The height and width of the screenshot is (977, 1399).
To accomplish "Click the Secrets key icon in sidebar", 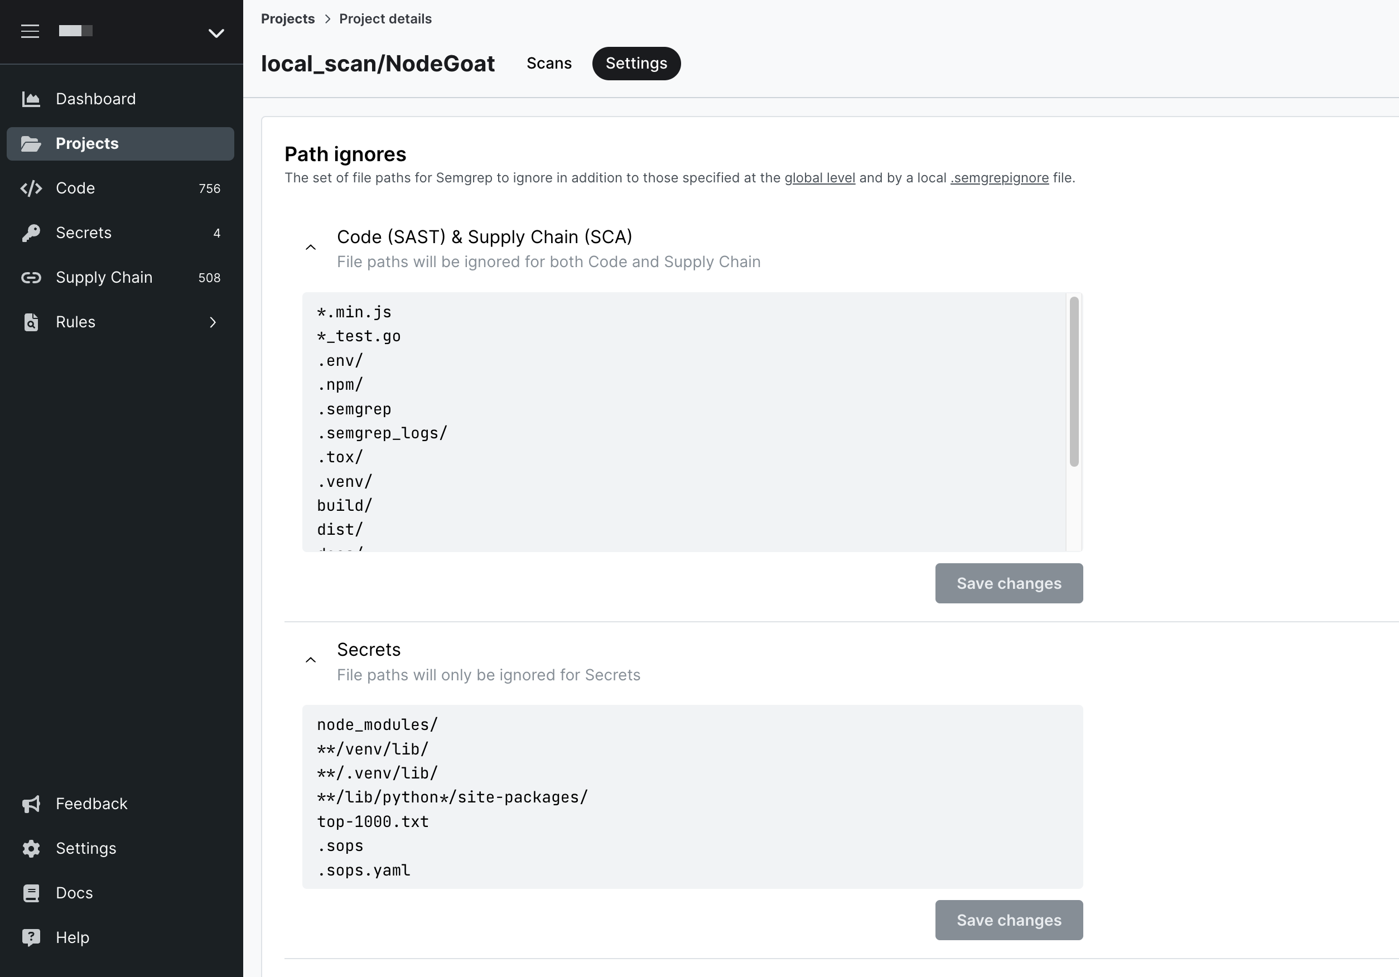I will point(31,233).
